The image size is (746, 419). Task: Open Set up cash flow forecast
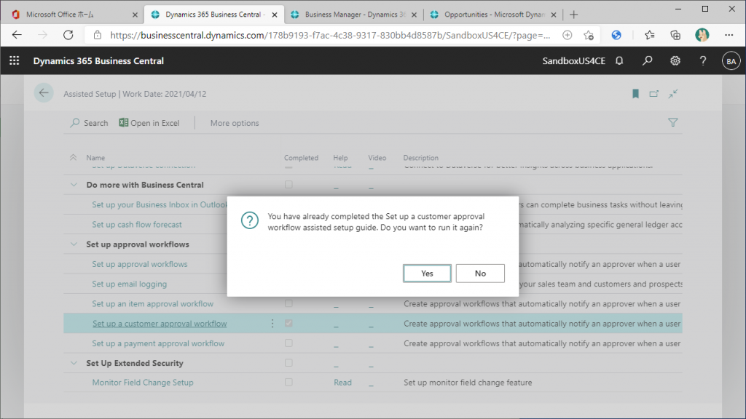click(x=137, y=225)
